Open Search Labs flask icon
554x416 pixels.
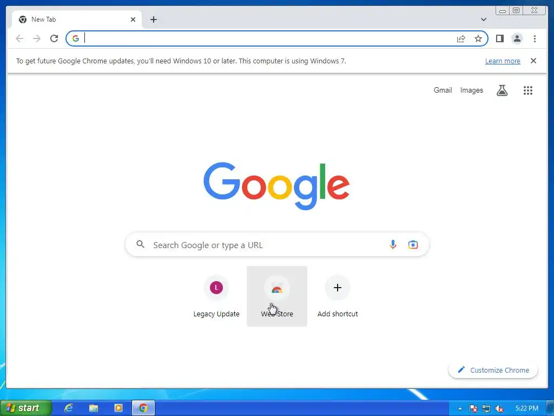(502, 90)
